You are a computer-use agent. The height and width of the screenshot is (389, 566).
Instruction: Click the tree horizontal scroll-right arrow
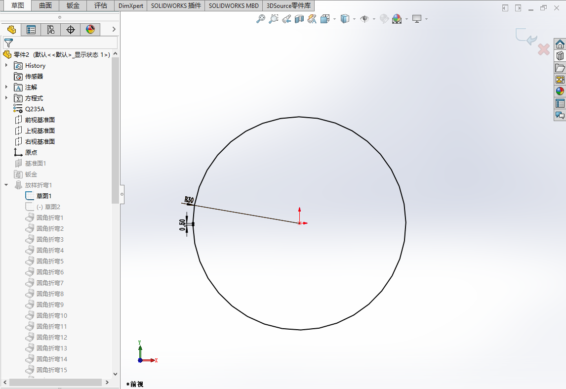[107, 382]
